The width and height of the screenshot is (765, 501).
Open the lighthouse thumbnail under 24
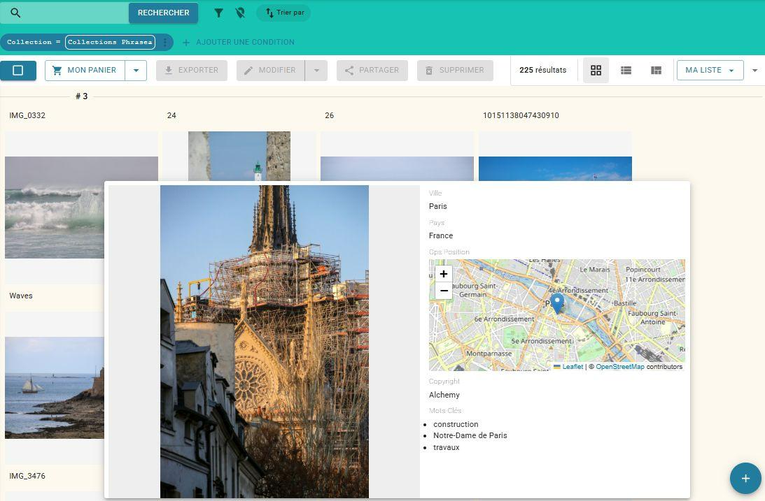point(239,156)
